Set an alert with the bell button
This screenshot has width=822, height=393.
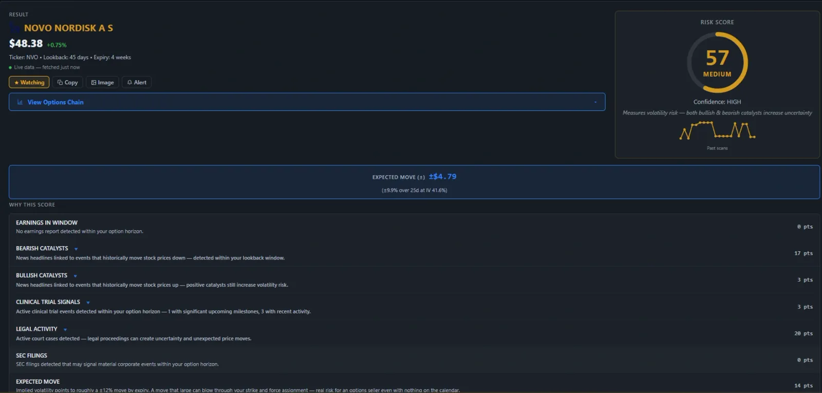point(137,82)
